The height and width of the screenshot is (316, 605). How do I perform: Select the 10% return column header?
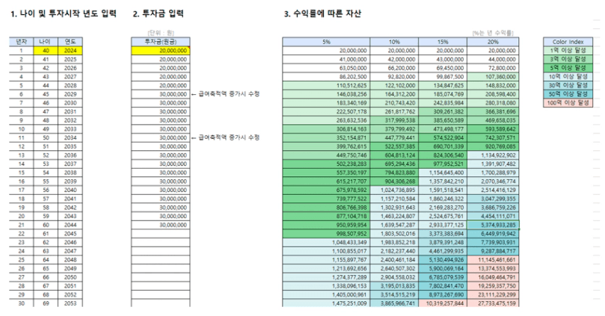point(394,42)
